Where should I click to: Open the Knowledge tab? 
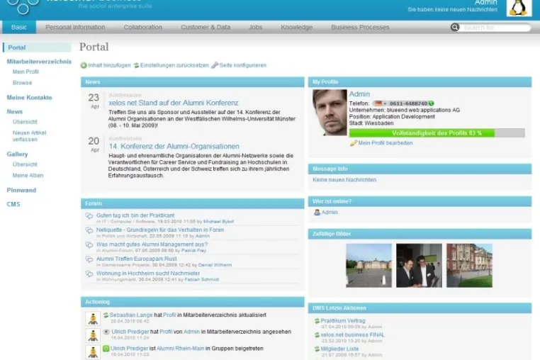click(x=296, y=27)
